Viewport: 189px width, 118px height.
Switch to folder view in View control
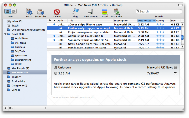(8, 11)
